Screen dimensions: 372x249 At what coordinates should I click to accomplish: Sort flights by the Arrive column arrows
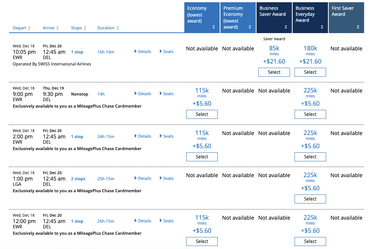click(58, 28)
